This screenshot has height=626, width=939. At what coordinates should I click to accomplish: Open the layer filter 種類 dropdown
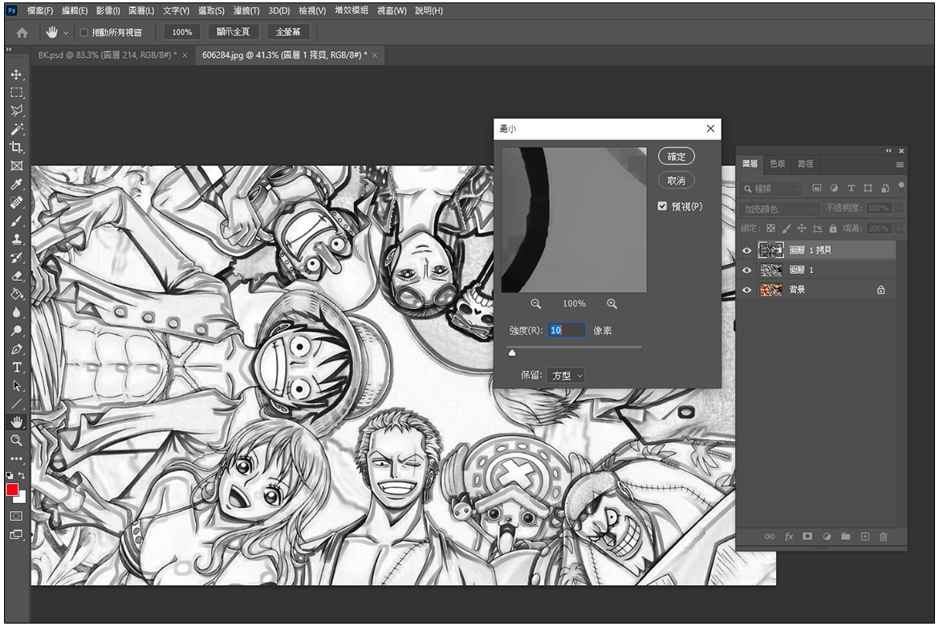click(x=770, y=189)
